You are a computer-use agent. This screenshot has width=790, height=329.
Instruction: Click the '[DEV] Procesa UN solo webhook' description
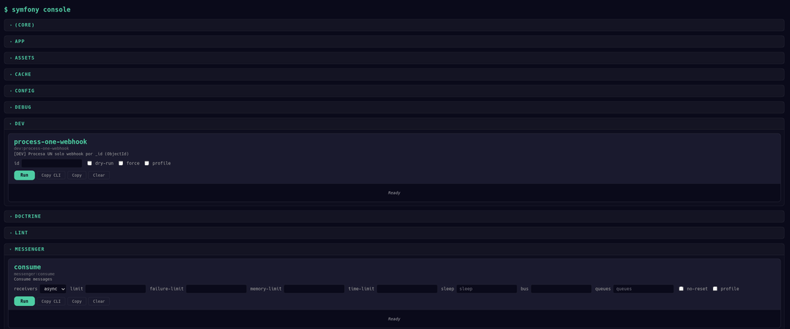[x=72, y=153]
